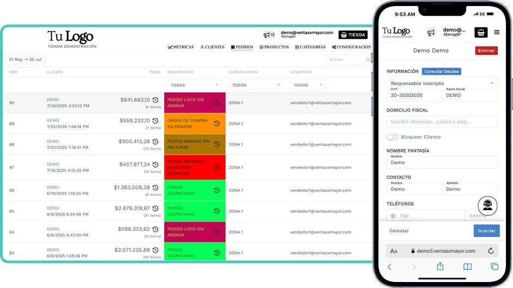Tap the Safari share icon
The height and width of the screenshot is (288, 513).
[x=440, y=266]
